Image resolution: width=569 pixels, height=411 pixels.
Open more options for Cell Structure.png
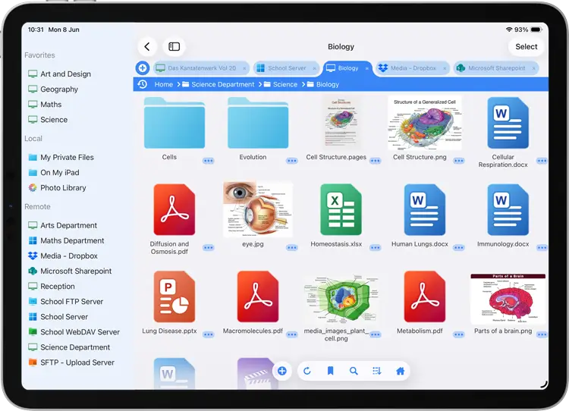click(x=459, y=161)
